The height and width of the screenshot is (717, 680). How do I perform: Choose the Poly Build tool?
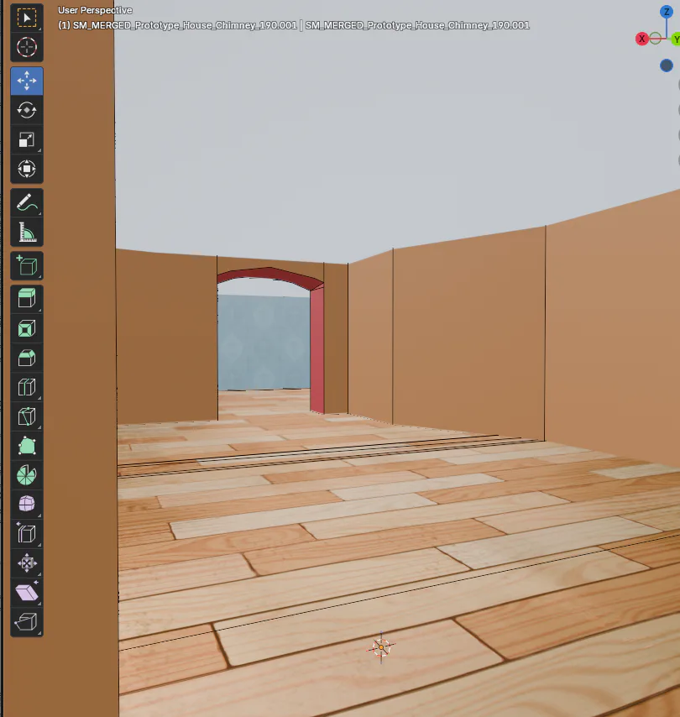pyautogui.click(x=27, y=445)
